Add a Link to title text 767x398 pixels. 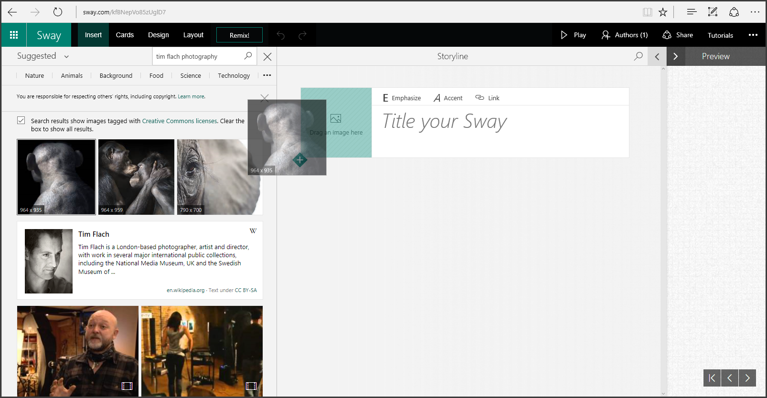pos(487,98)
